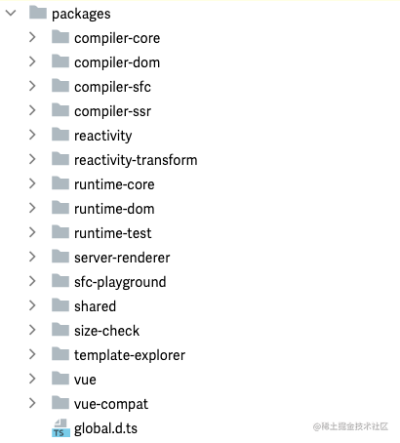
Task: Click the packages root folder icon
Action: [x=38, y=13]
